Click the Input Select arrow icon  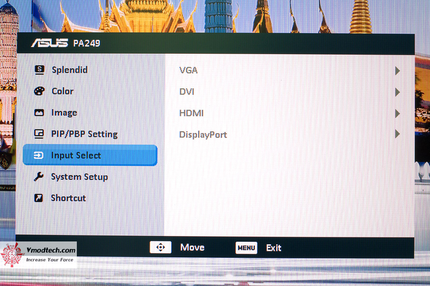coord(38,155)
